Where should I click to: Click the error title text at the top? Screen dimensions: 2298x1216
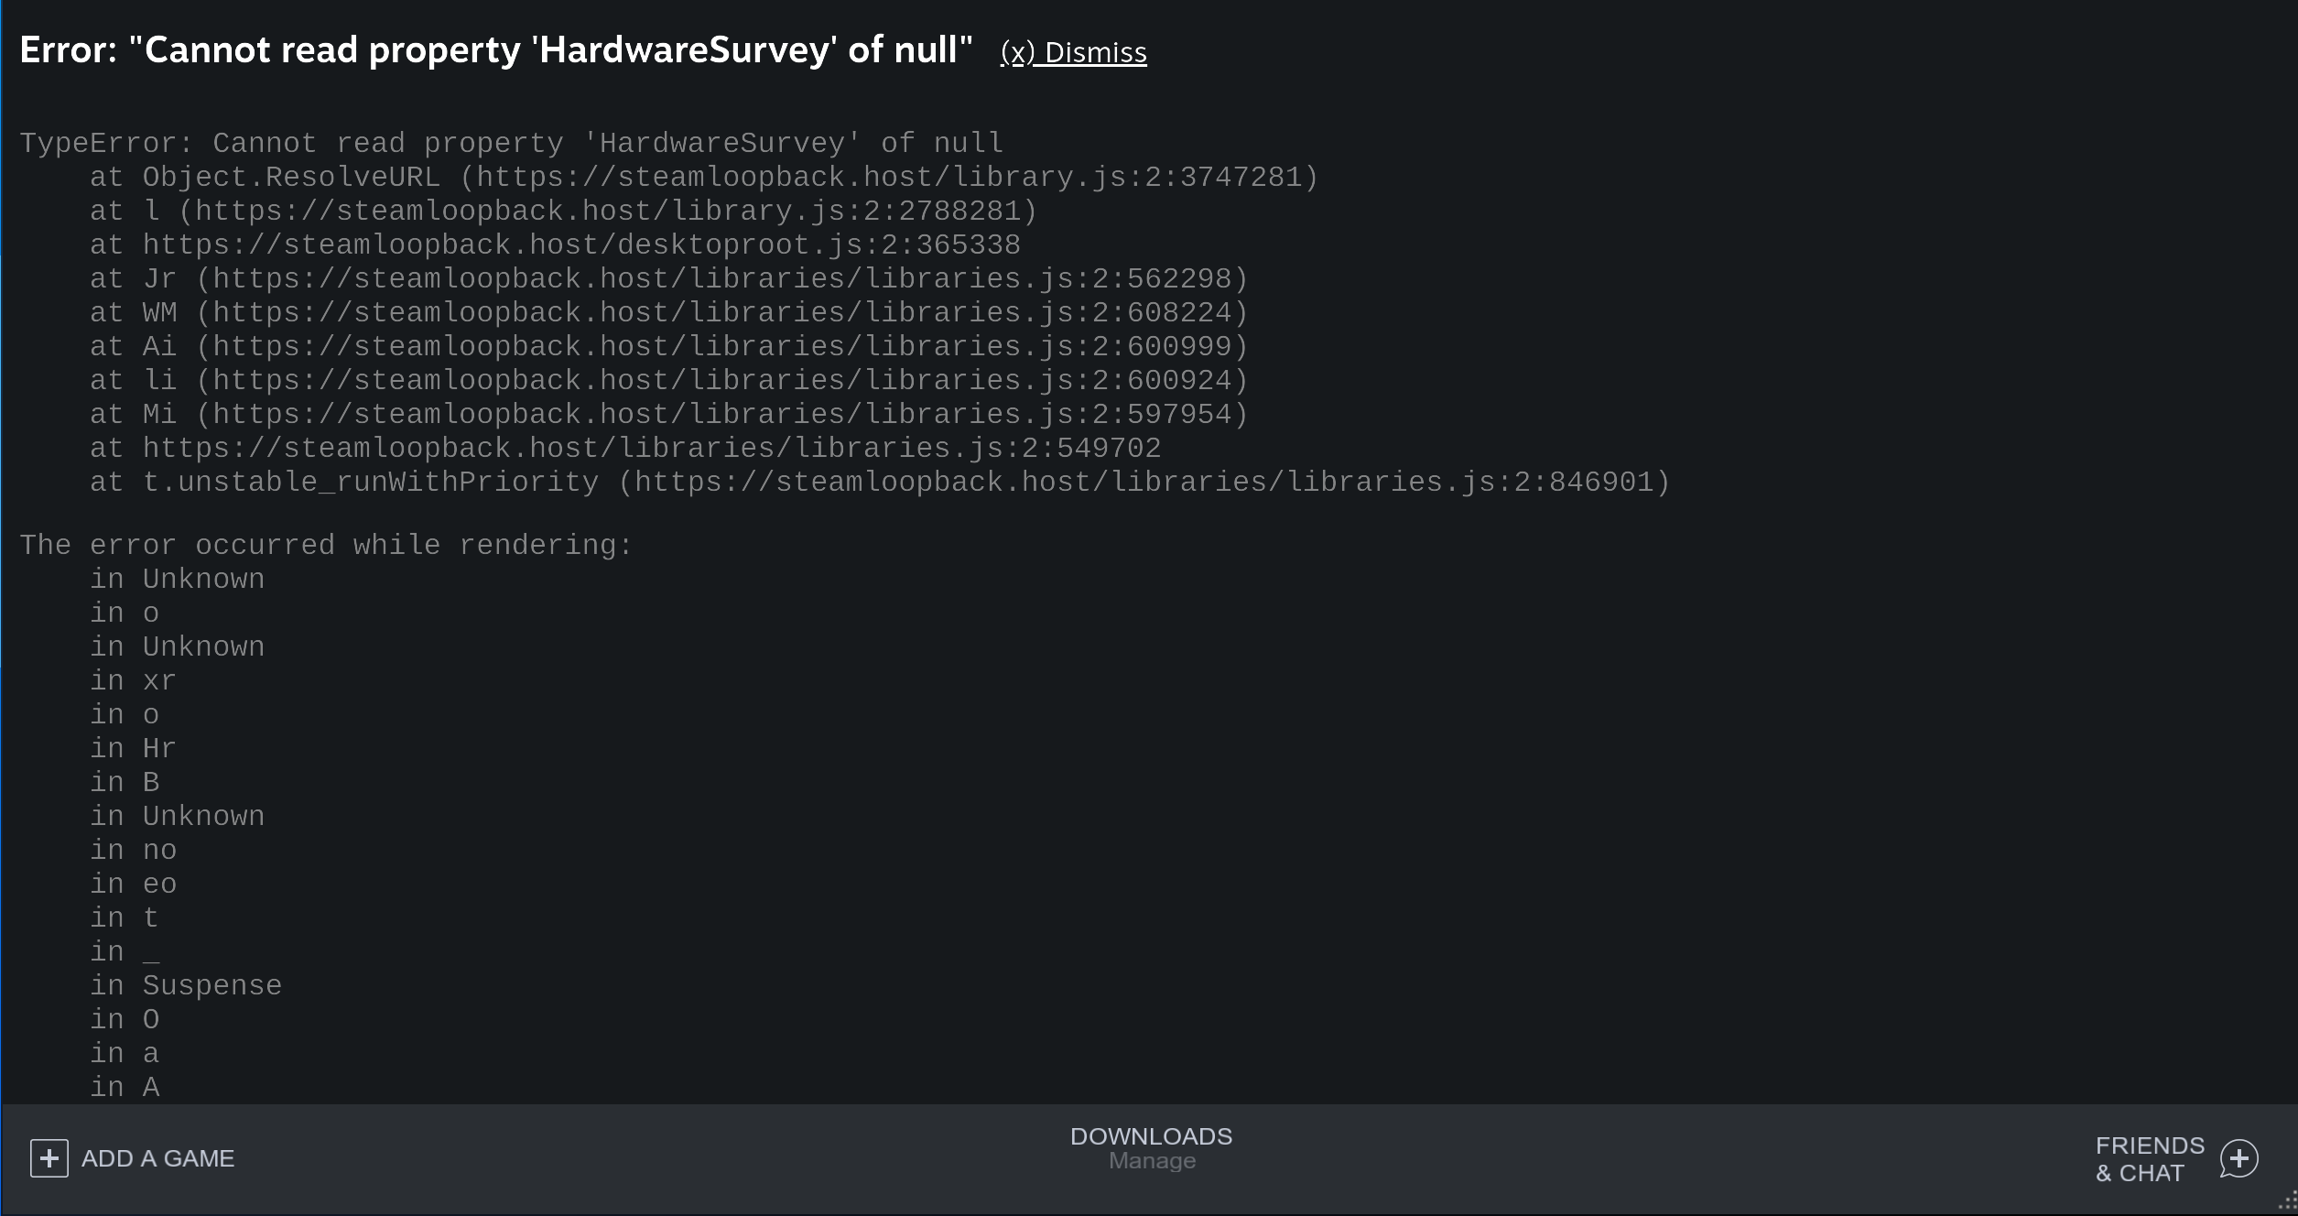(x=495, y=50)
